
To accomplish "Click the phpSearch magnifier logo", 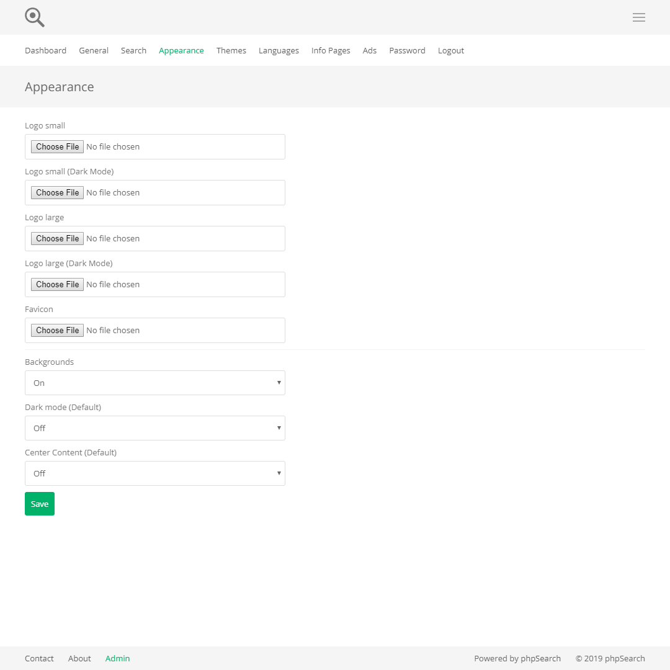I will click(x=35, y=17).
